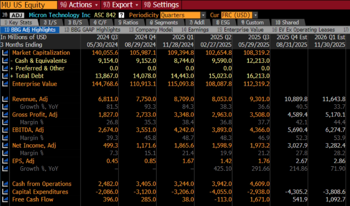Viewport: 350px width, 206px height.
Task: Select Market Cap value 140,055.6
Action: [x=105, y=53]
